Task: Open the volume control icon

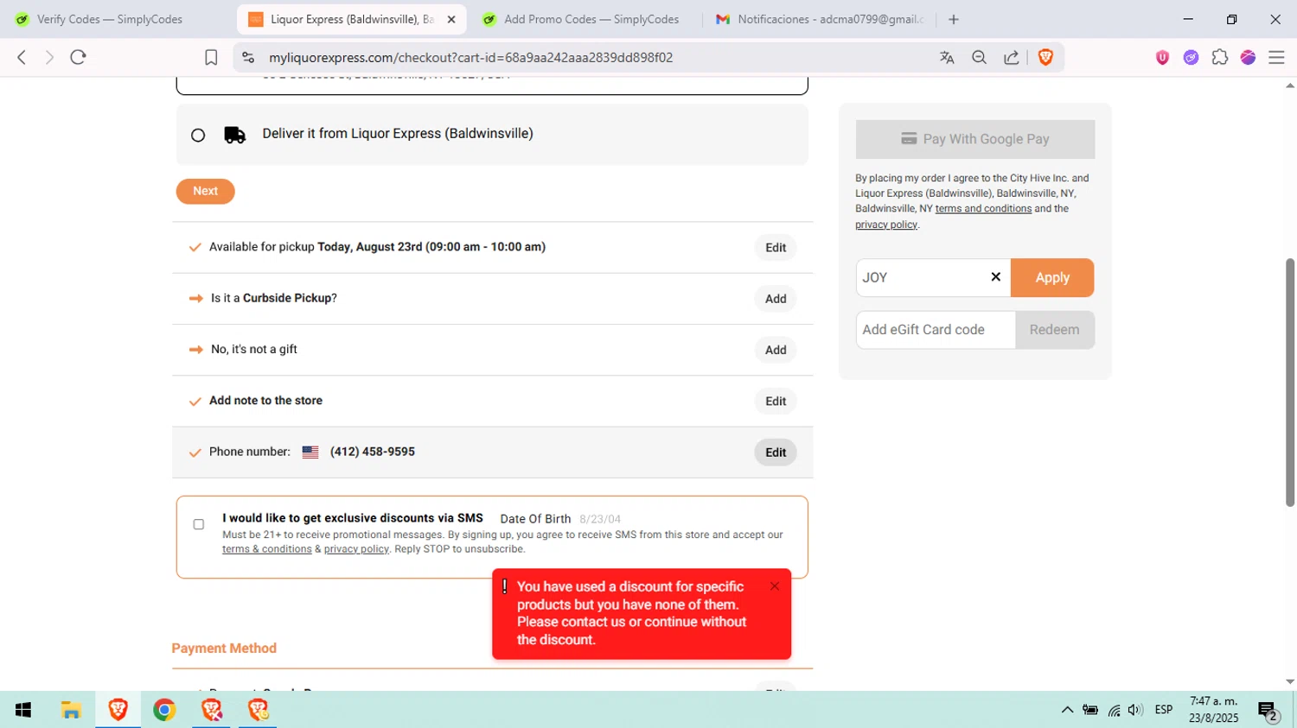Action: (x=1135, y=710)
